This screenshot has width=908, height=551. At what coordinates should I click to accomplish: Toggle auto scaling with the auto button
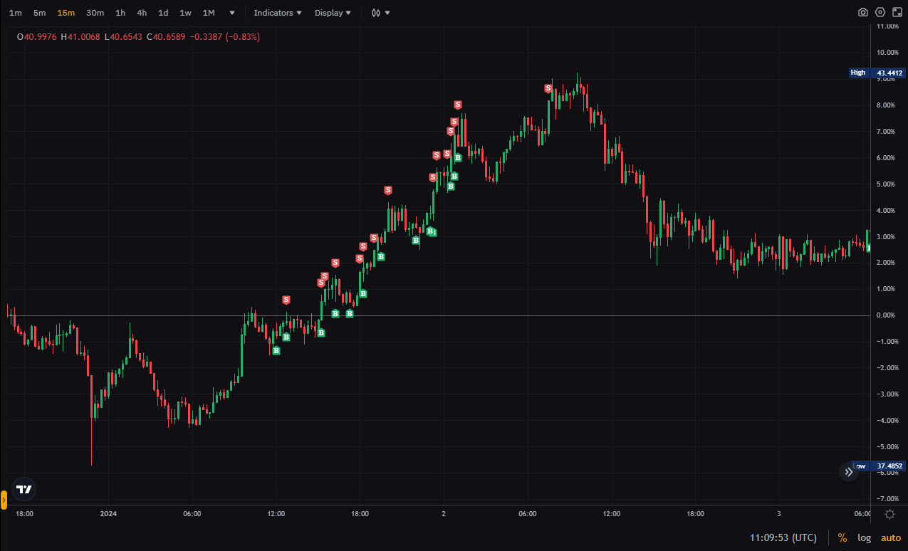(x=891, y=537)
